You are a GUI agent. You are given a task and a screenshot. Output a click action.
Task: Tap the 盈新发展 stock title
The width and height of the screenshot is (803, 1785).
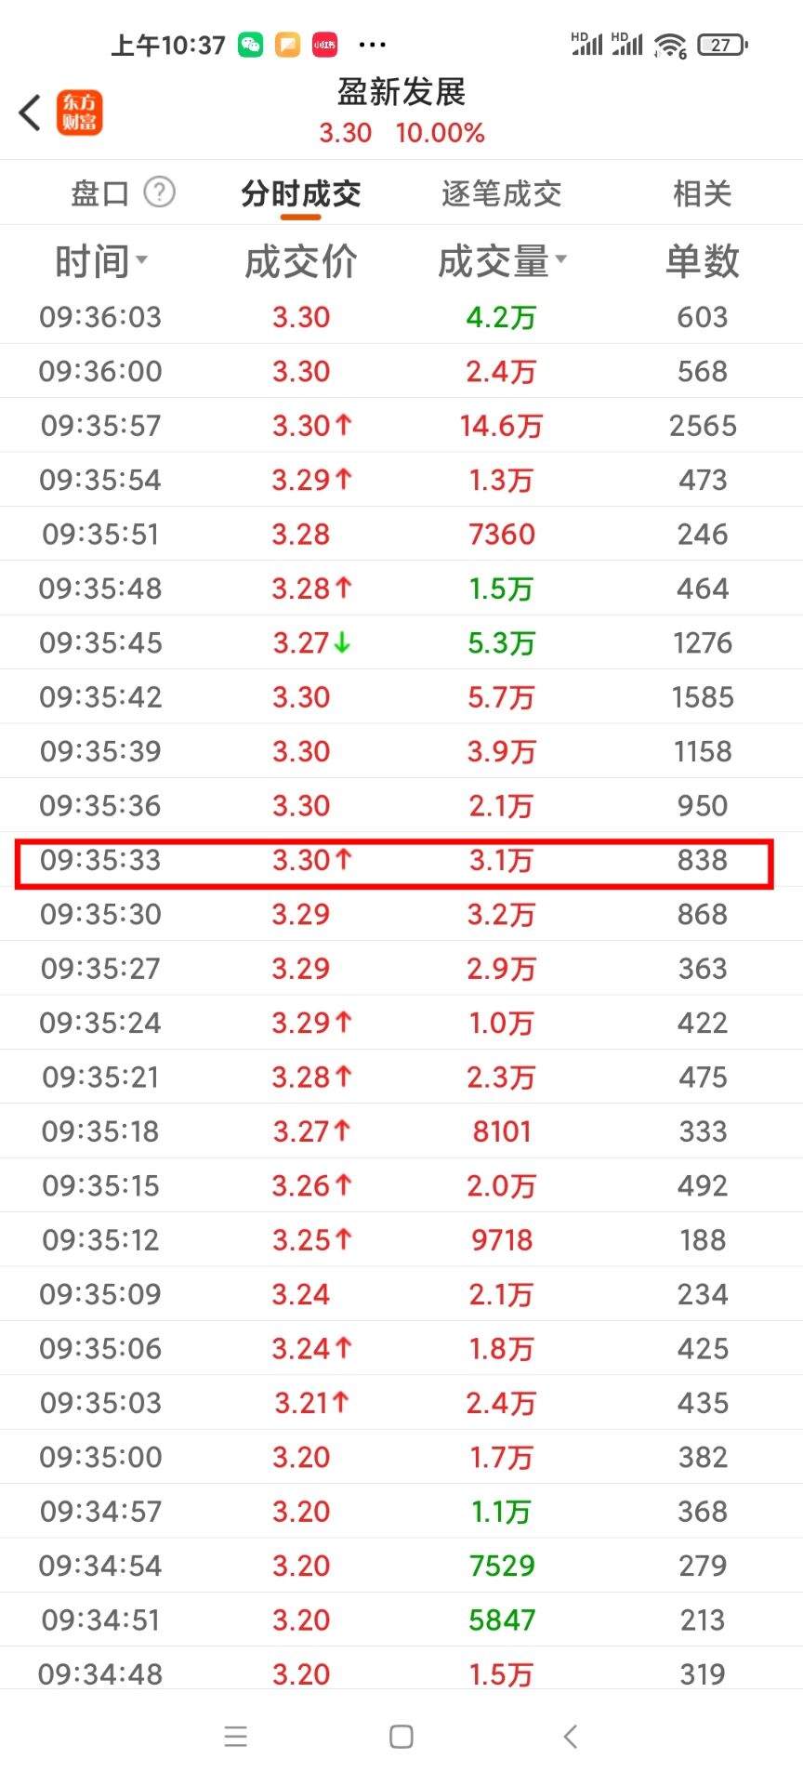click(x=401, y=91)
